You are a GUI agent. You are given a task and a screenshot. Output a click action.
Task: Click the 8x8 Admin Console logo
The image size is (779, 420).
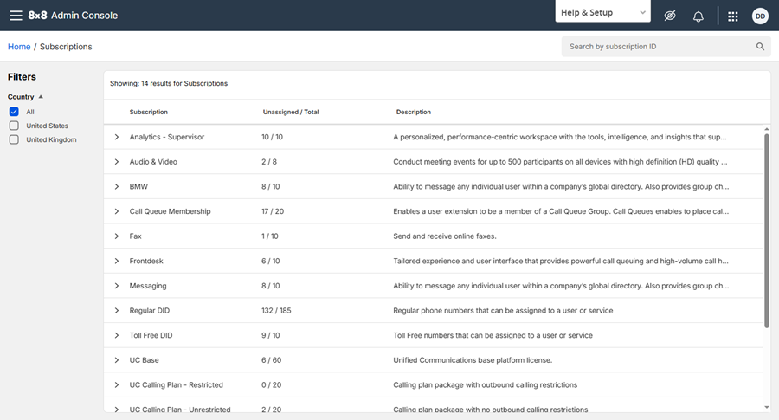(73, 16)
